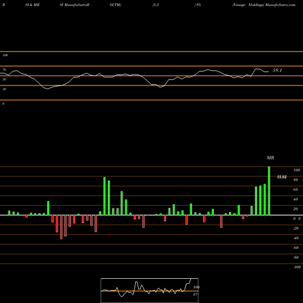Click the -100 label on MR axis
Viewport: 303px width, 303px height.
click(x=297, y=267)
